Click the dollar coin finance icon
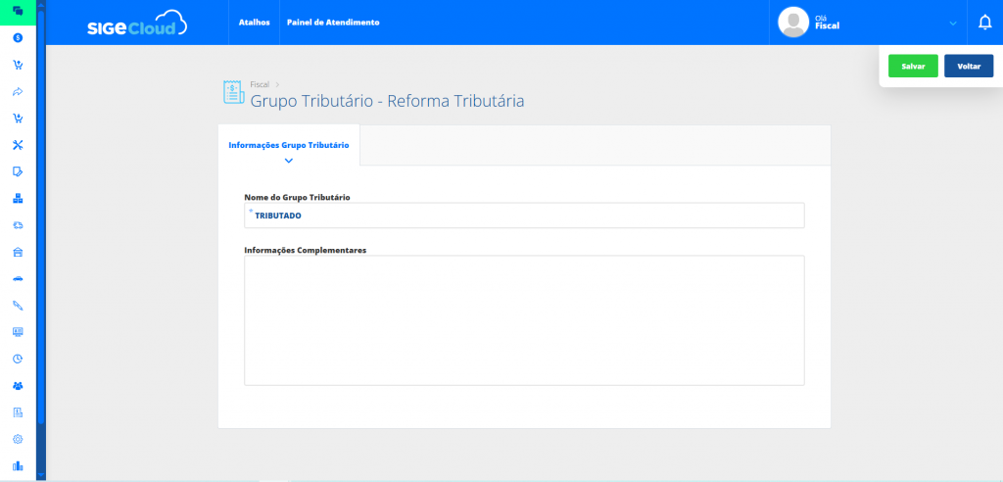 [18, 37]
